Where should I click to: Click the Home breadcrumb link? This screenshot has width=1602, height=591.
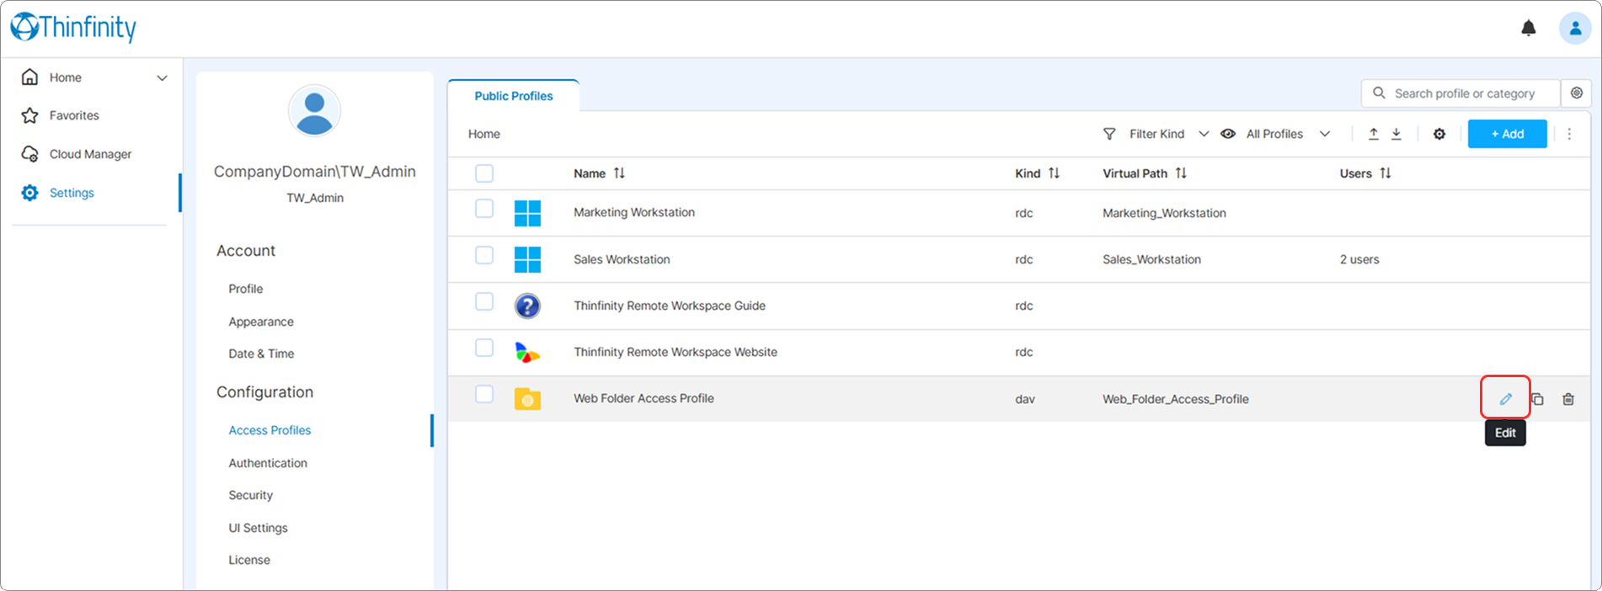[x=484, y=134]
